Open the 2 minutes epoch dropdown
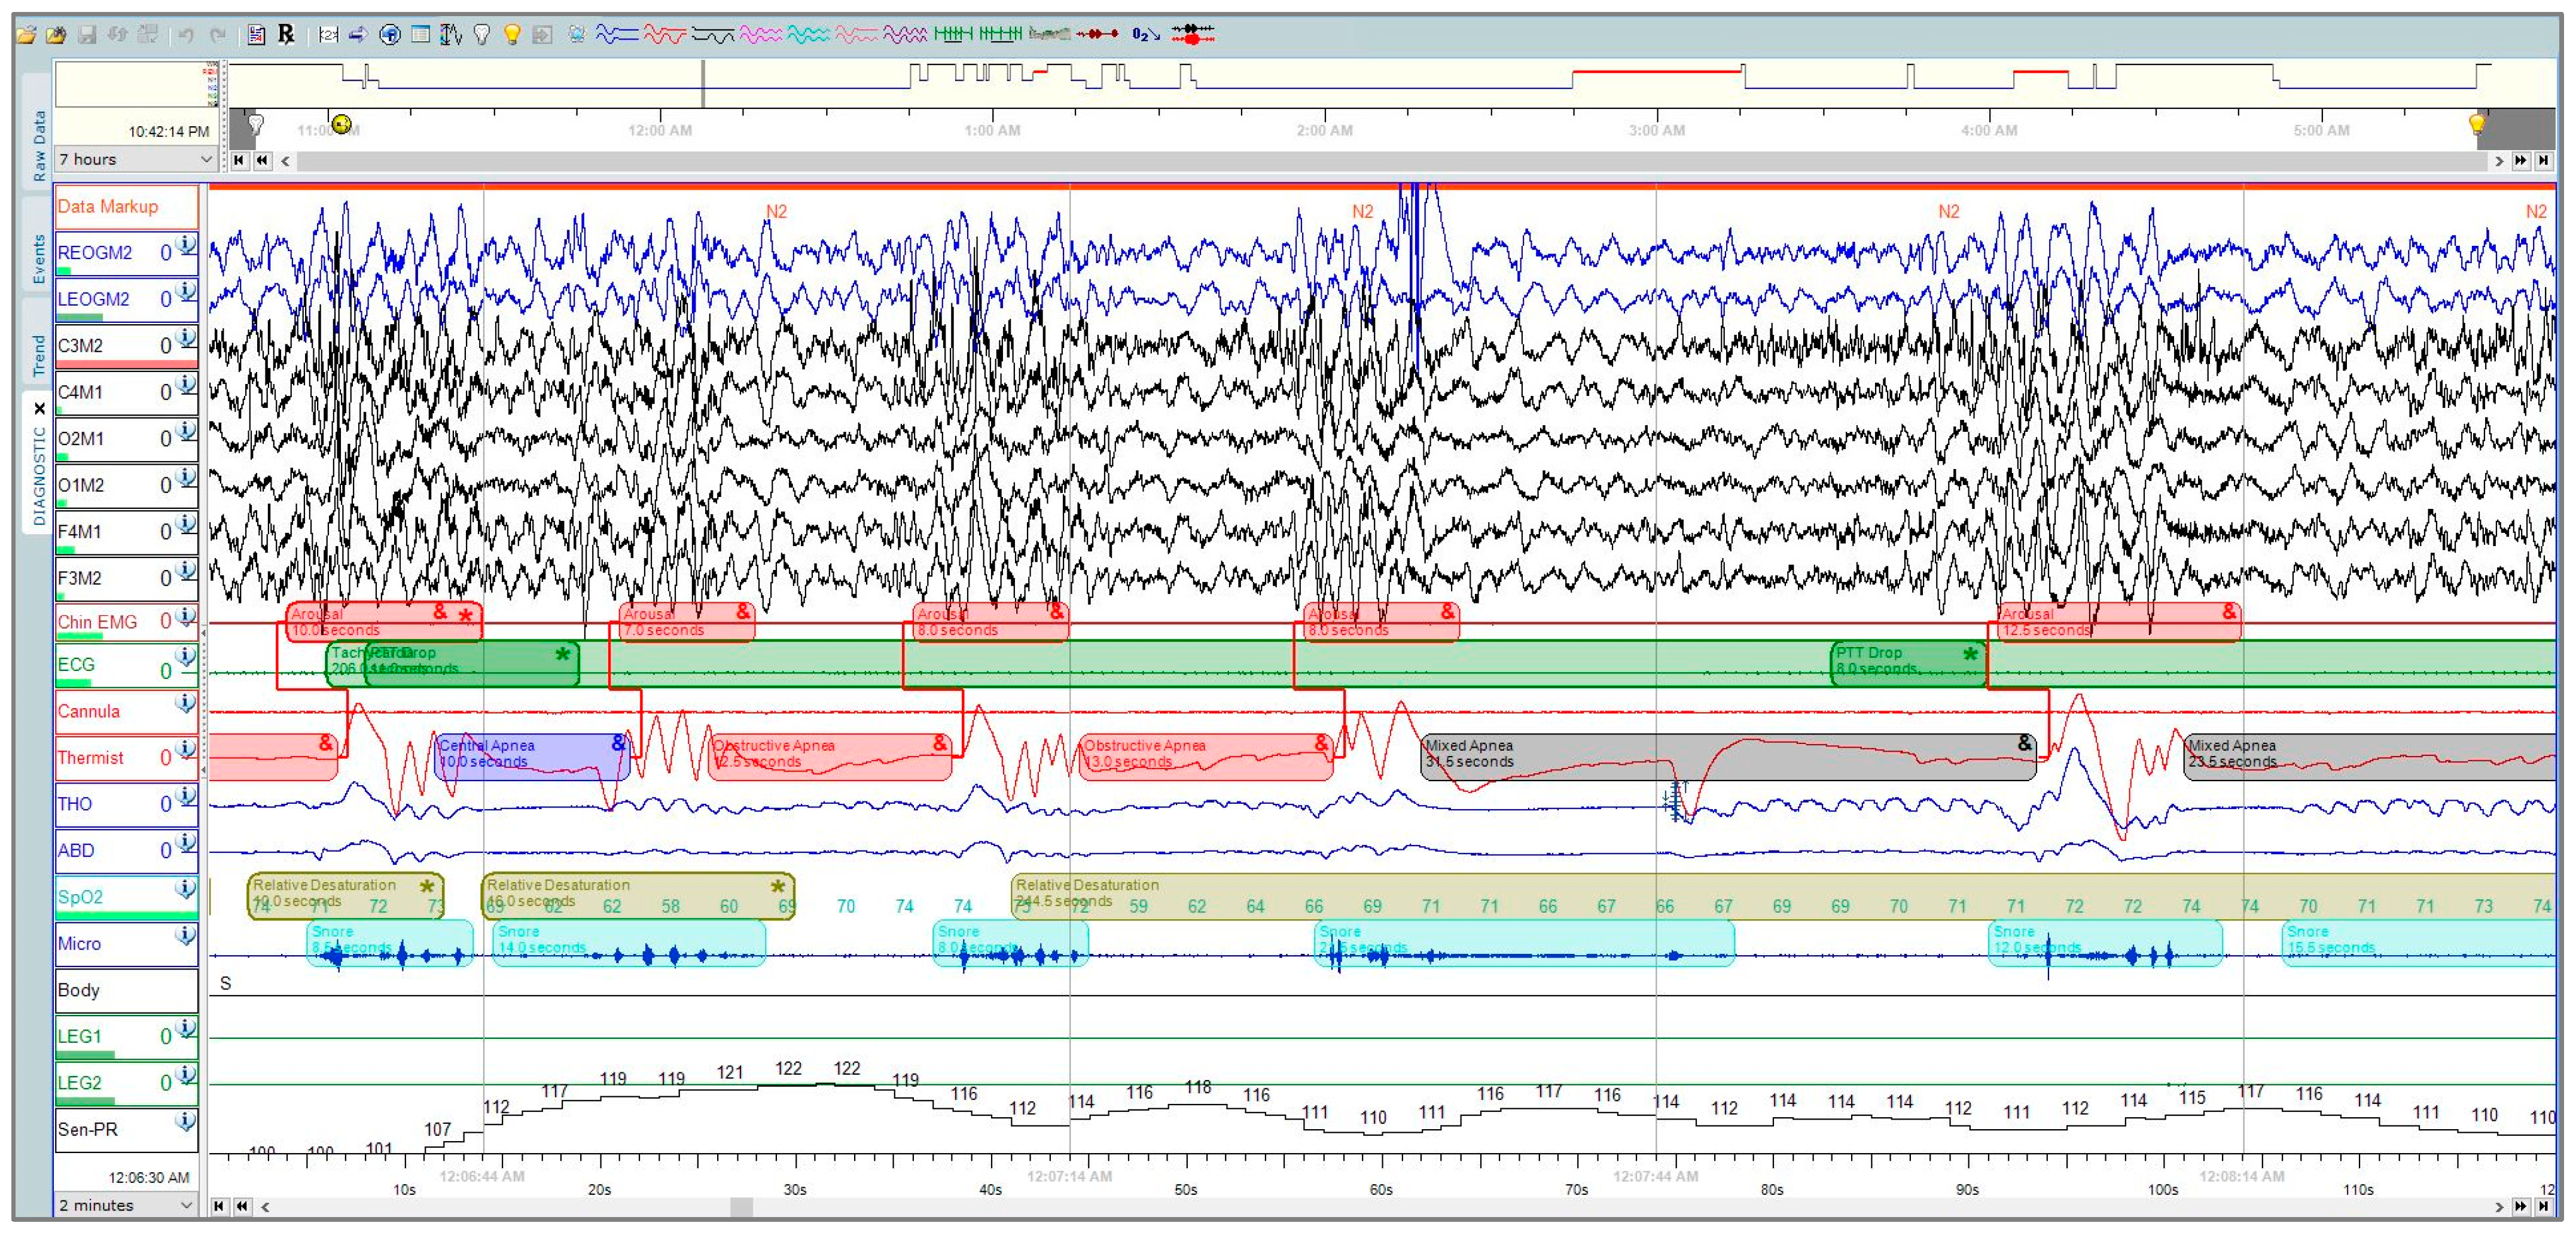 125,1205
